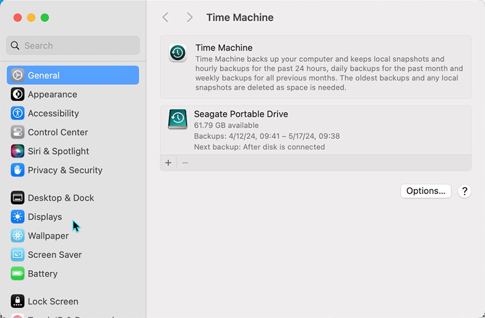Screen dimensions: 485x318
Task: Click the Control Center icon
Action: pyautogui.click(x=18, y=132)
